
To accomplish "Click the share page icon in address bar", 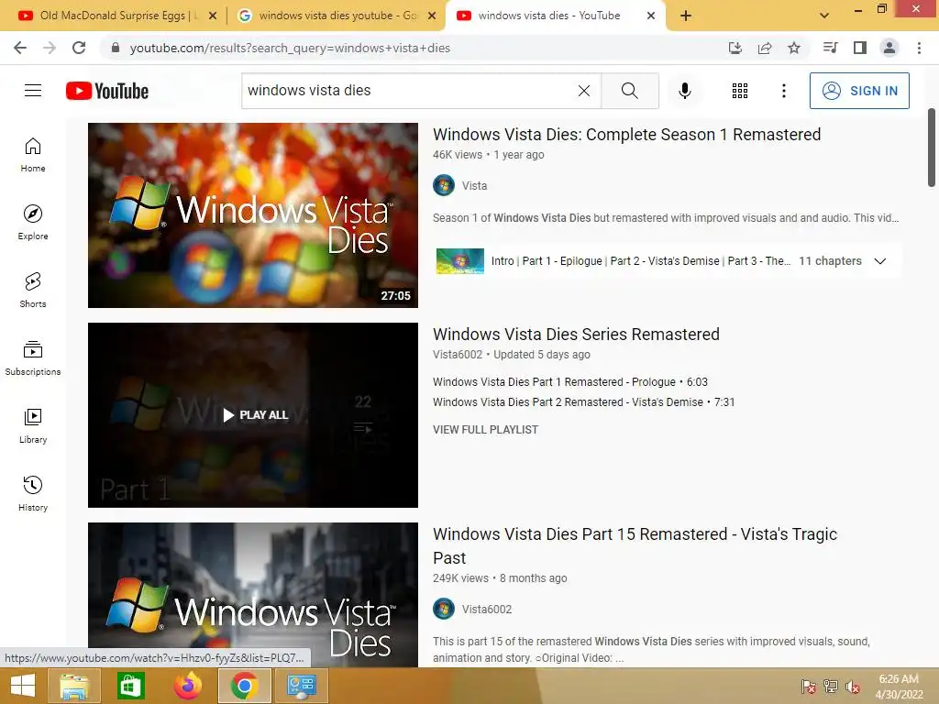I will 765,48.
